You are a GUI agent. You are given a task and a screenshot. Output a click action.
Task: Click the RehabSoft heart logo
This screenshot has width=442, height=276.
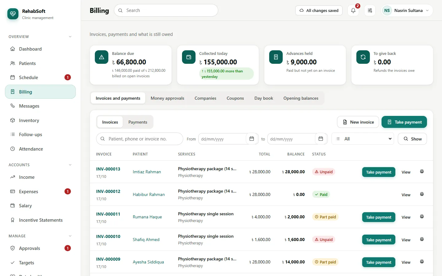pos(13,14)
